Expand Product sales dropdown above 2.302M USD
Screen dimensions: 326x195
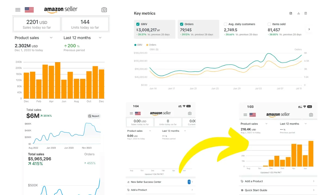point(51,38)
